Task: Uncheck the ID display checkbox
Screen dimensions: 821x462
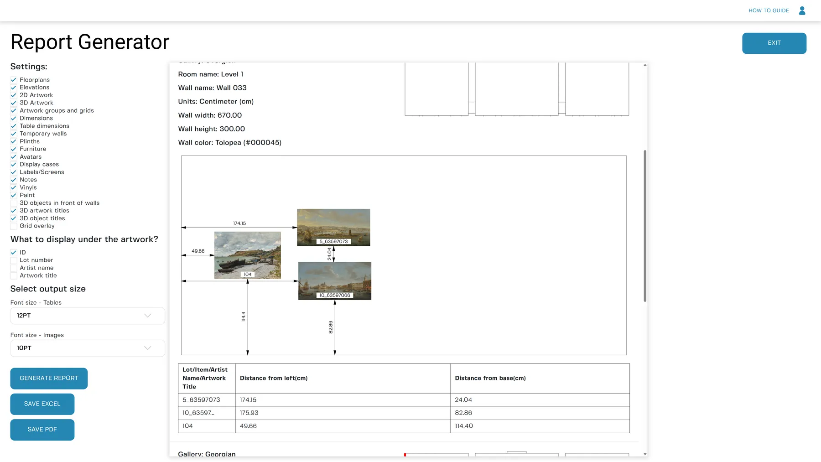Action: [14, 253]
